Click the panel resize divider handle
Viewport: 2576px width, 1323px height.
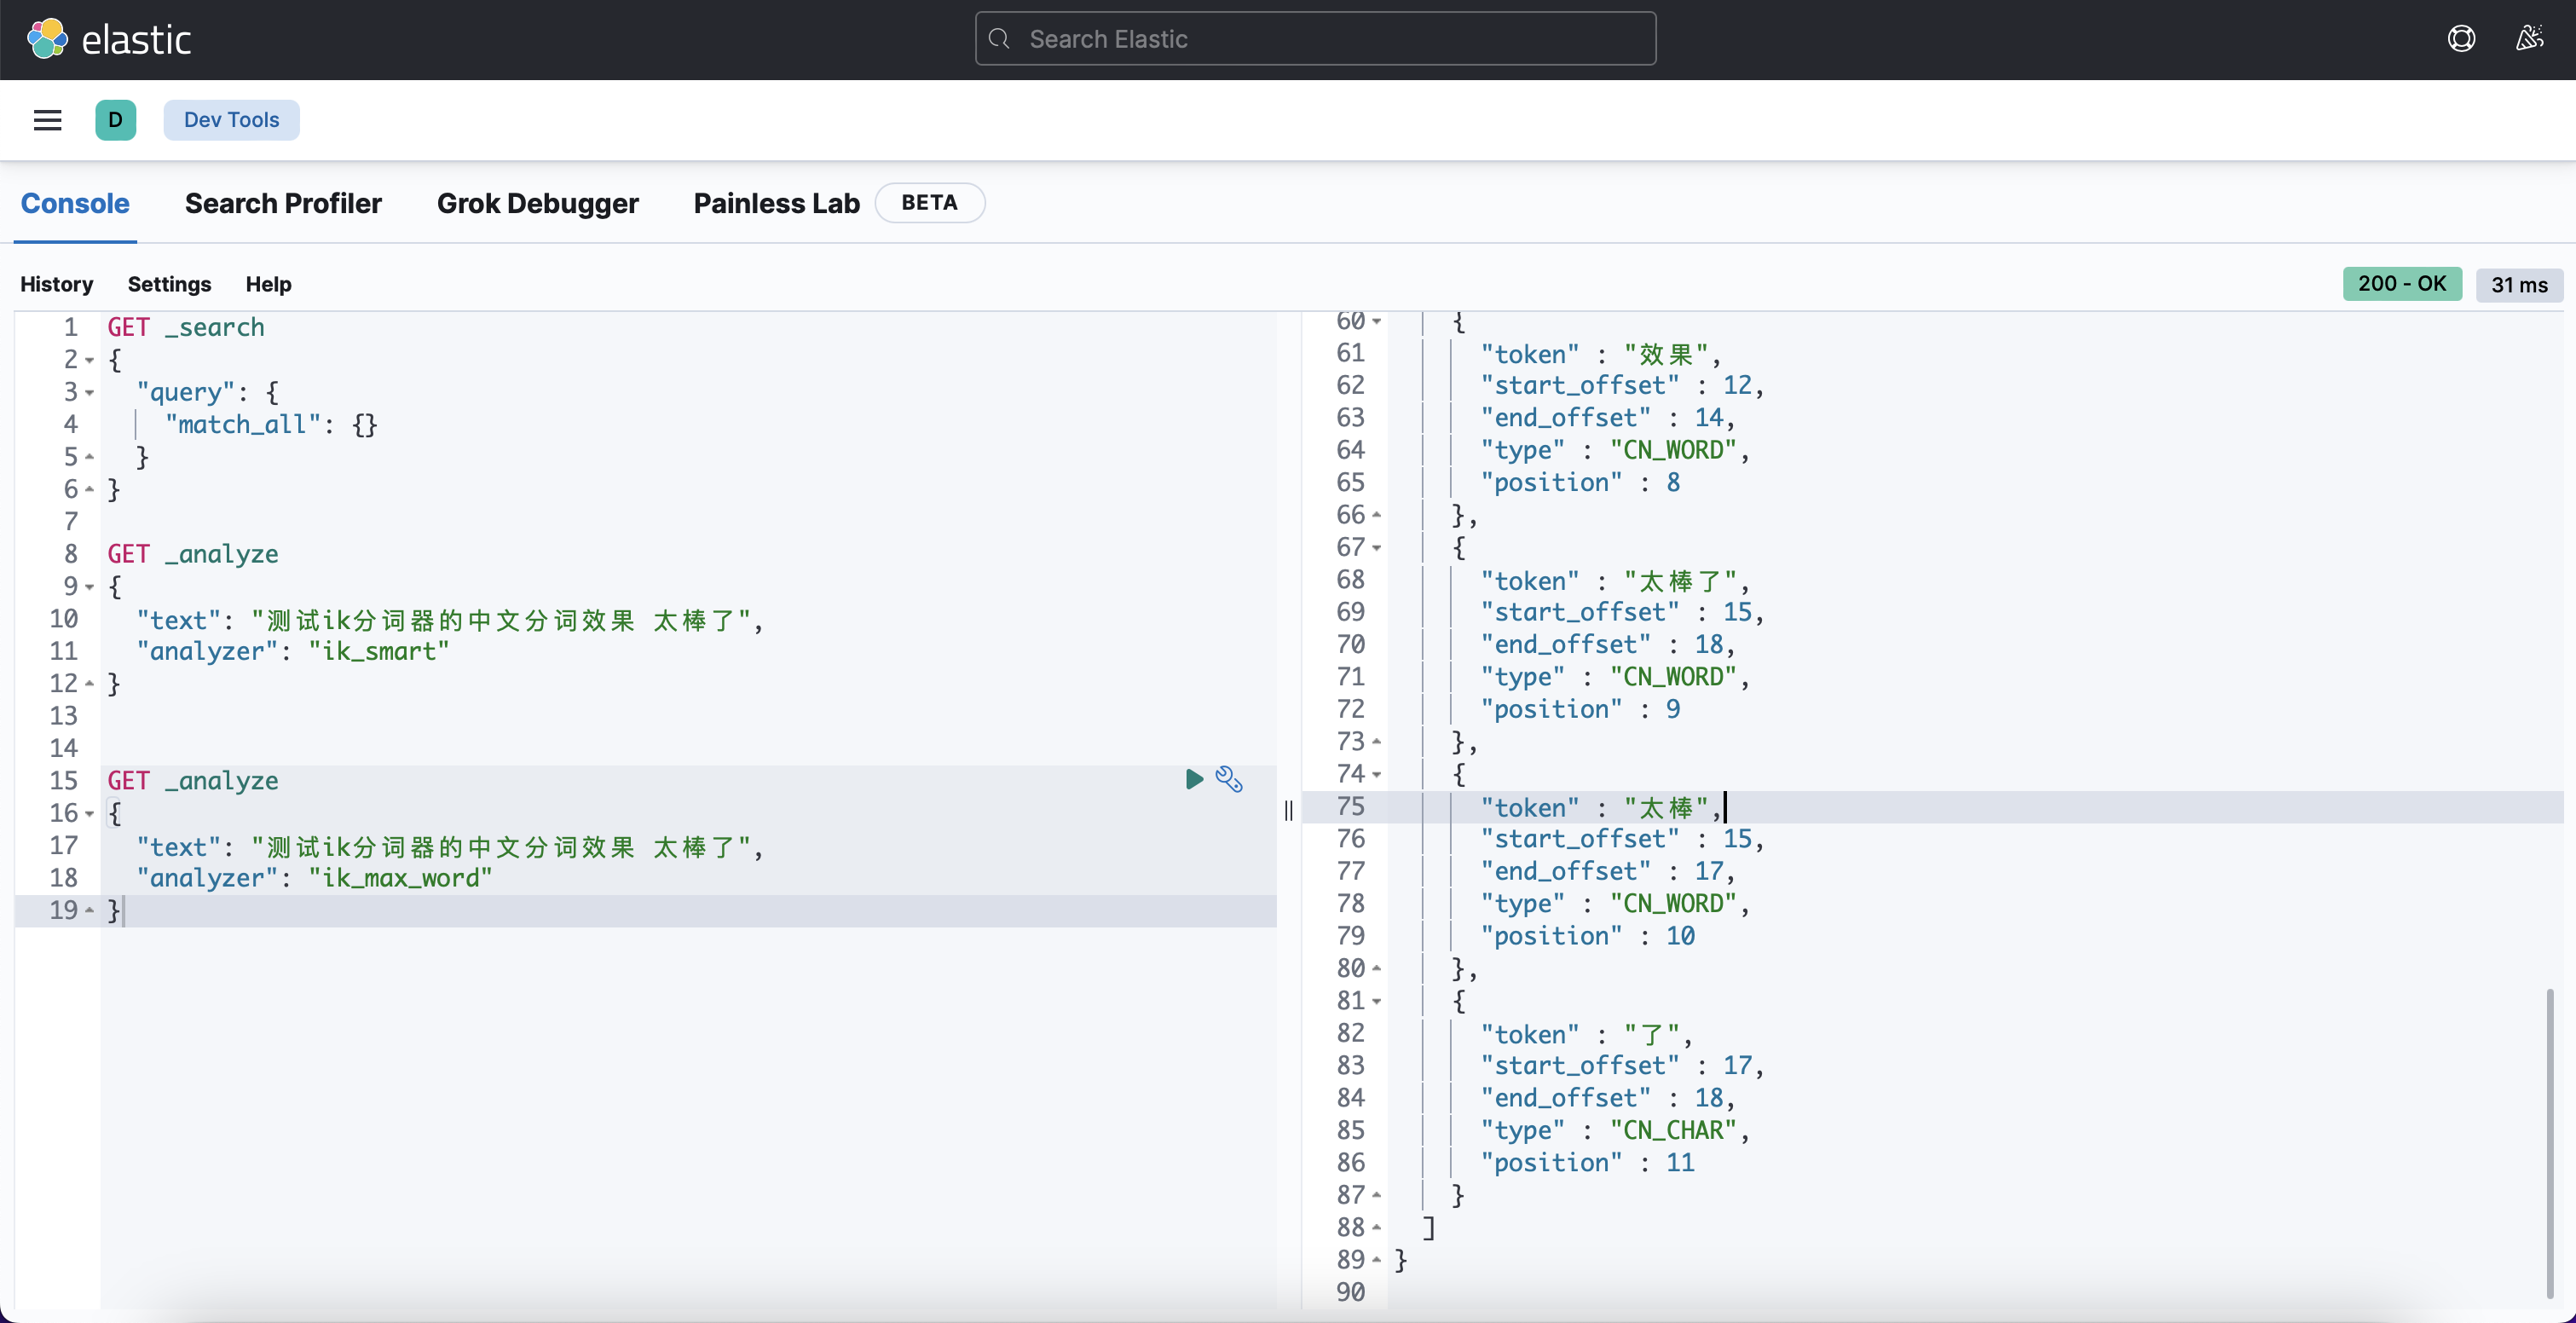[1289, 810]
